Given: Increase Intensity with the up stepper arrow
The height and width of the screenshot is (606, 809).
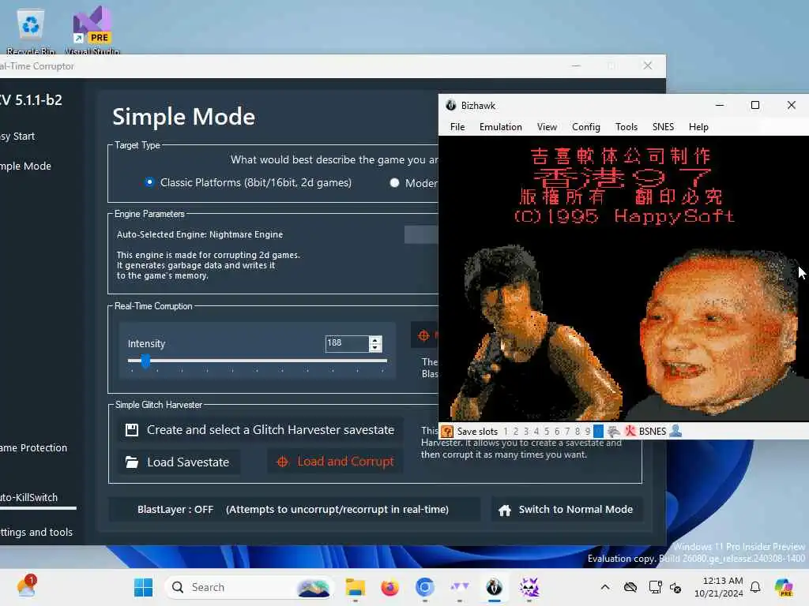Looking at the screenshot, I should click(375, 339).
